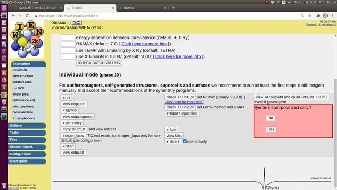Open the Chrome three-dot menu
337x190 pixels.
point(332,16)
